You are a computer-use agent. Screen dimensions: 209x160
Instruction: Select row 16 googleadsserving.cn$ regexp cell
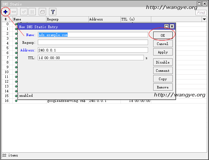pyautogui.click(x=66, y=101)
